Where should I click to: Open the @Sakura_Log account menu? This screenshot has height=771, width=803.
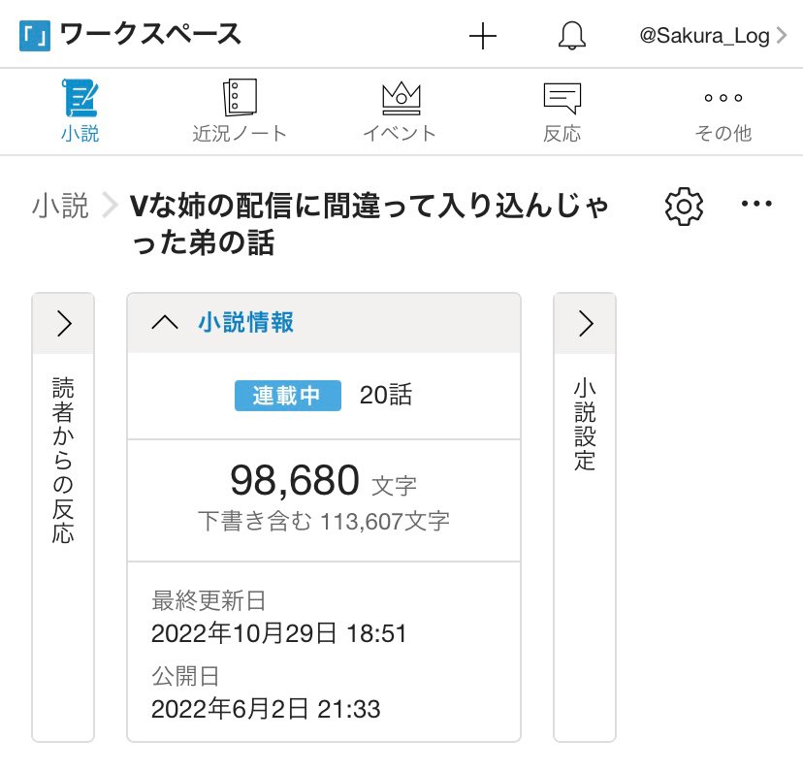click(713, 37)
